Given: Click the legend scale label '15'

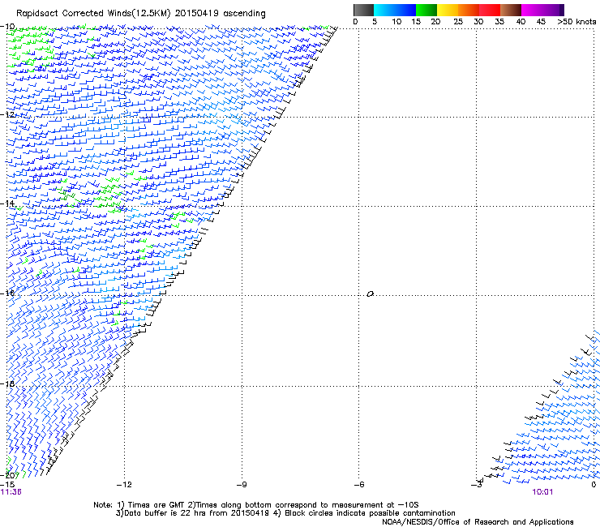Looking at the screenshot, I should click(416, 22).
